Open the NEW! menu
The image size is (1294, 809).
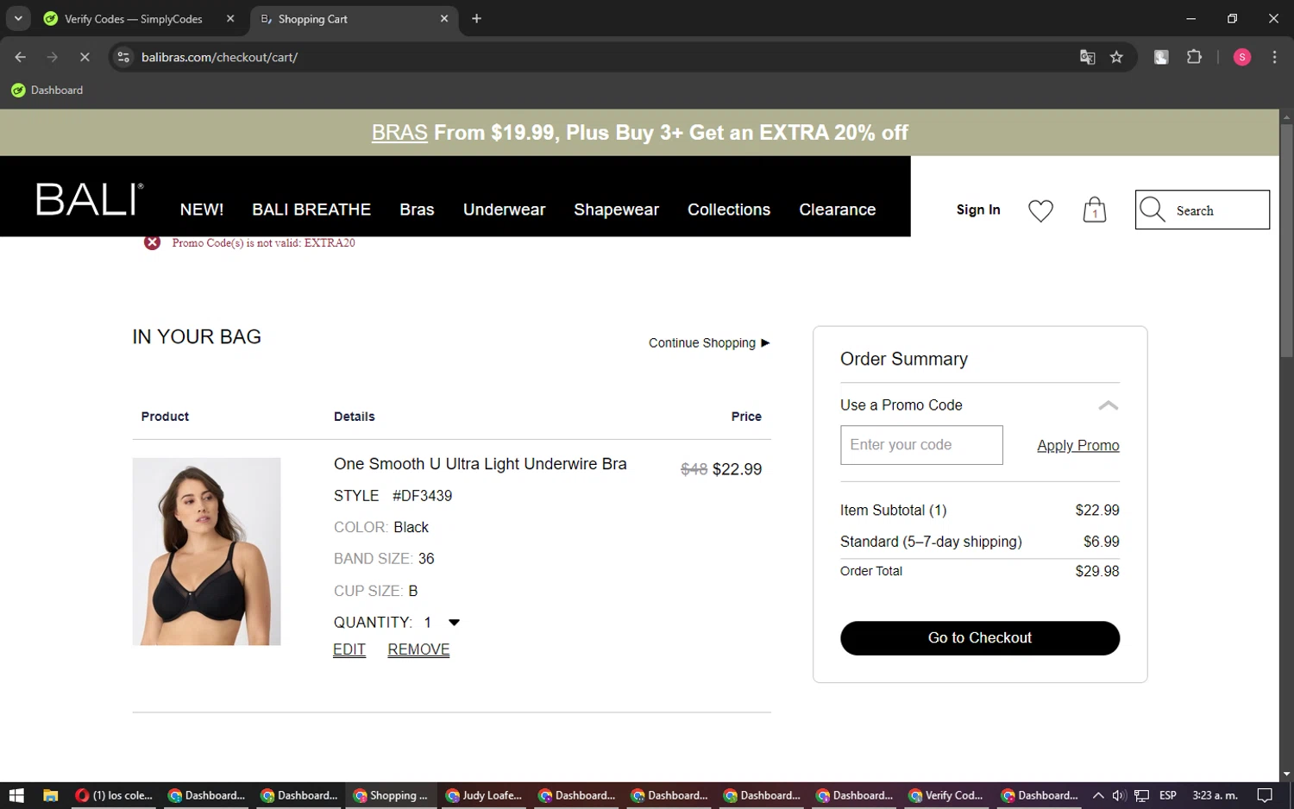[x=202, y=210]
